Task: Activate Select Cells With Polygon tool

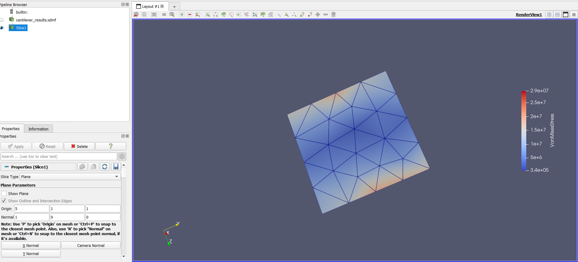Action: tap(239, 14)
